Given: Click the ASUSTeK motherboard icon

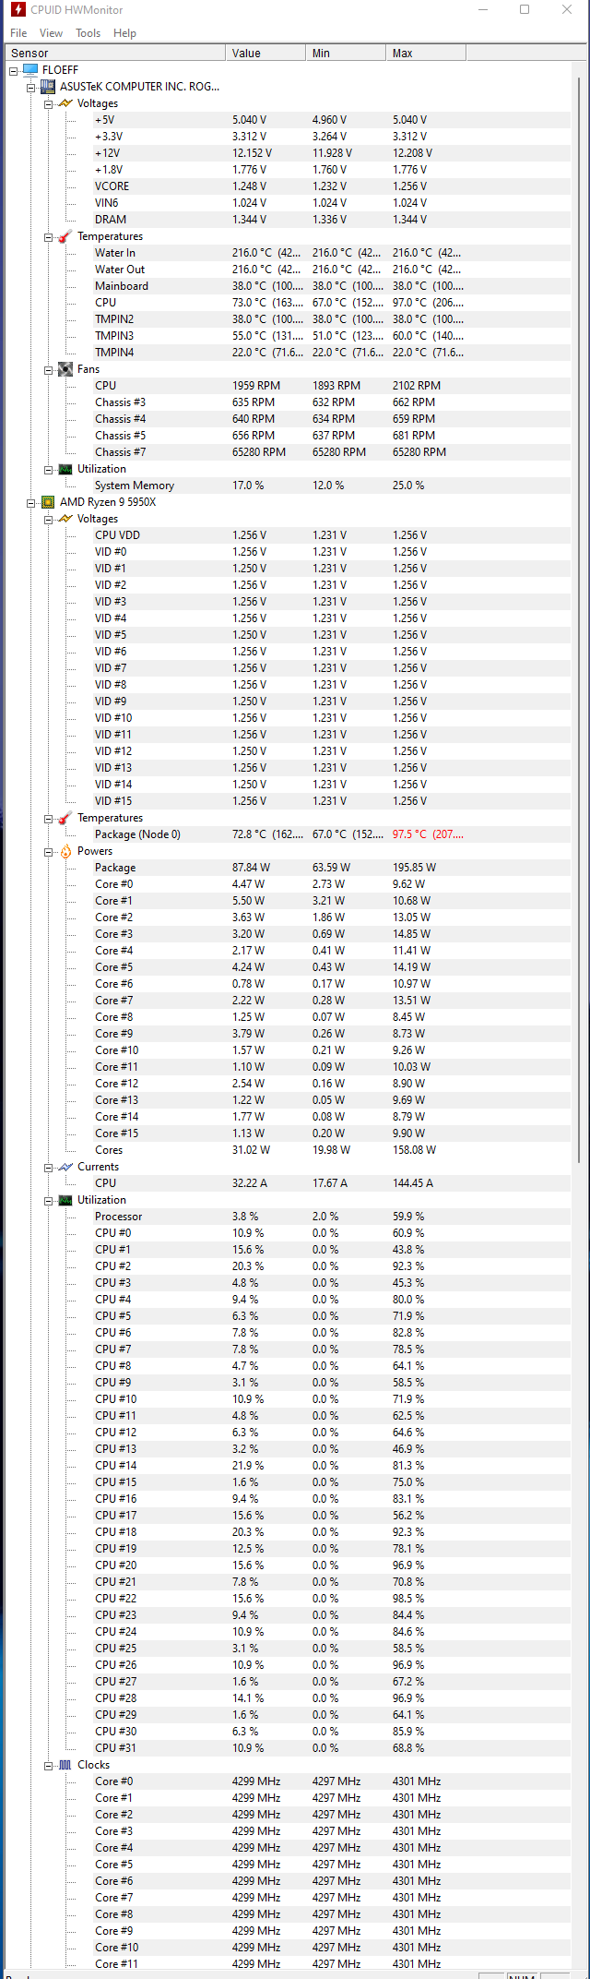Looking at the screenshot, I should click(x=48, y=87).
